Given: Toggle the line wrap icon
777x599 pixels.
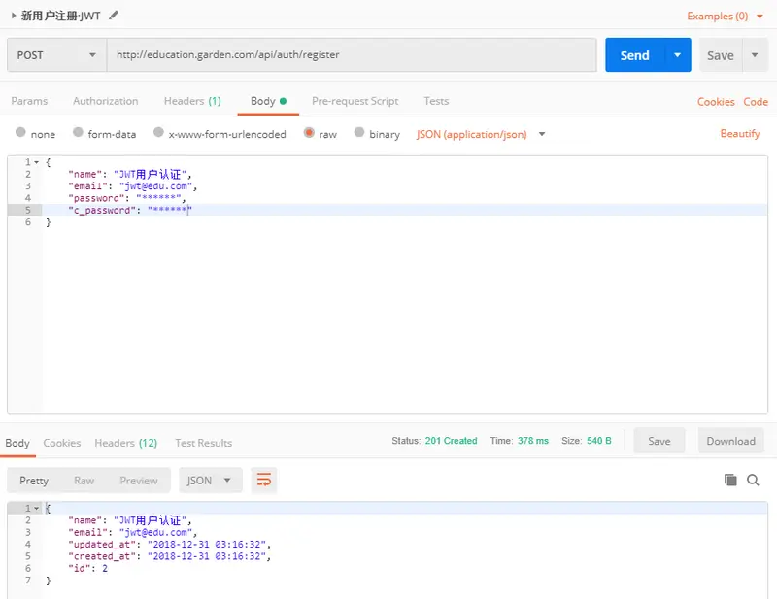Looking at the screenshot, I should pyautogui.click(x=263, y=481).
